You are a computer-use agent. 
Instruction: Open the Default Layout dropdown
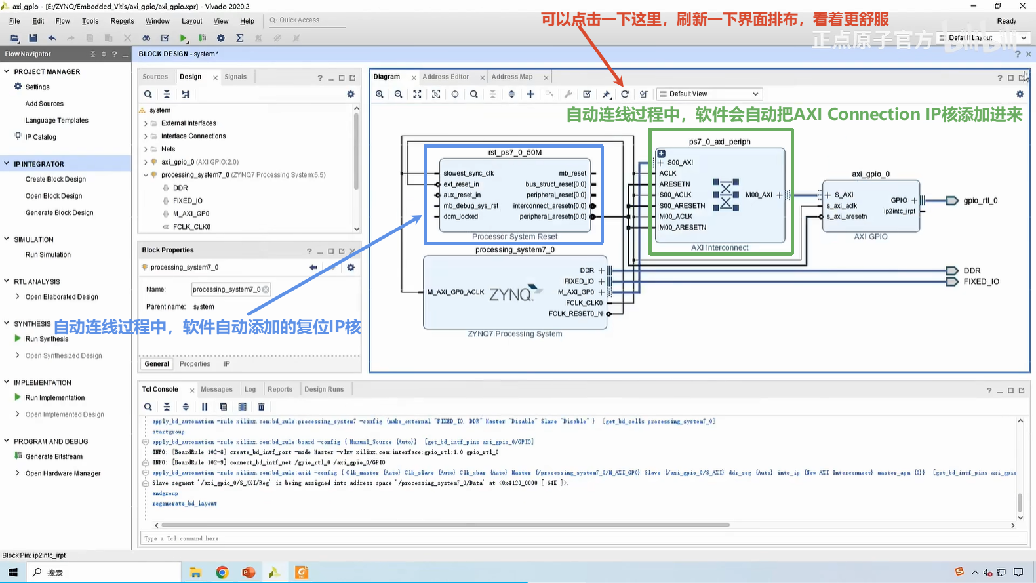[x=984, y=38]
